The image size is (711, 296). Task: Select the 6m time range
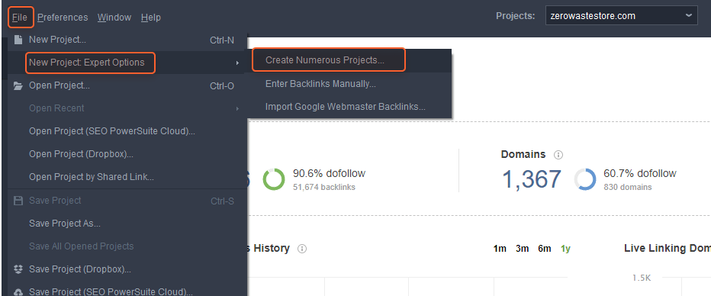pyautogui.click(x=545, y=249)
